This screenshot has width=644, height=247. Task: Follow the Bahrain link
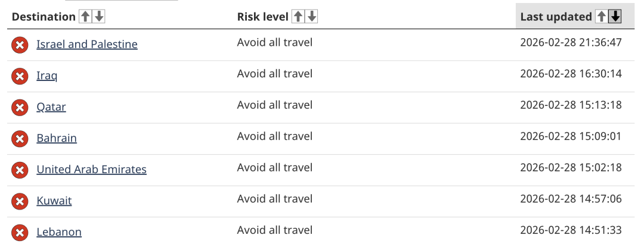(x=57, y=138)
